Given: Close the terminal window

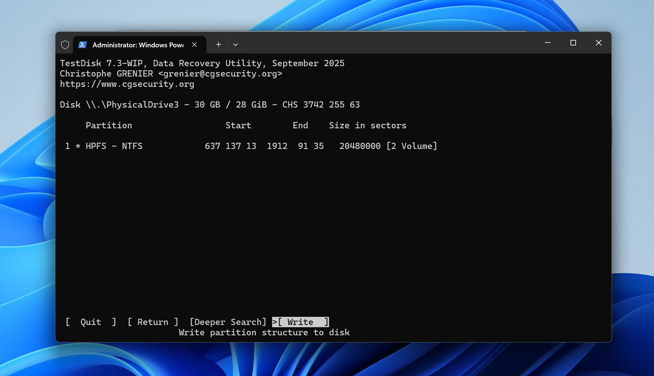Looking at the screenshot, I should click(599, 43).
